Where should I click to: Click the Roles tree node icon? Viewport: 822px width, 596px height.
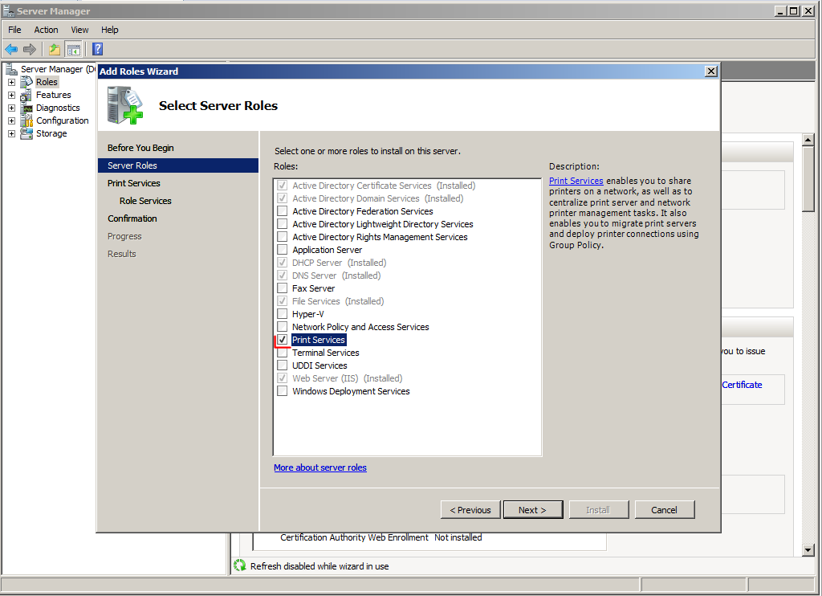pyautogui.click(x=26, y=82)
